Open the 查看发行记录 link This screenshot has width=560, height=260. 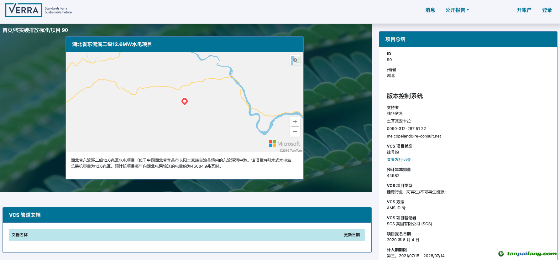[x=399, y=159]
